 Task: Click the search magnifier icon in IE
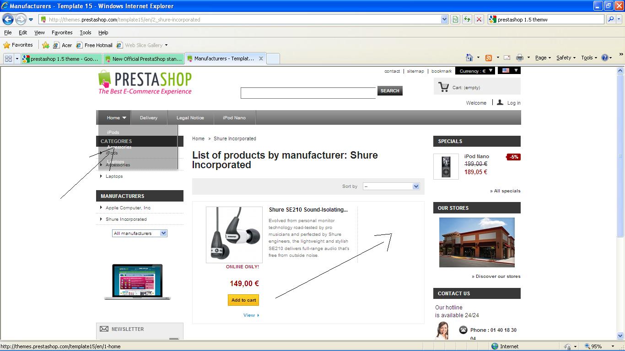tap(611, 19)
